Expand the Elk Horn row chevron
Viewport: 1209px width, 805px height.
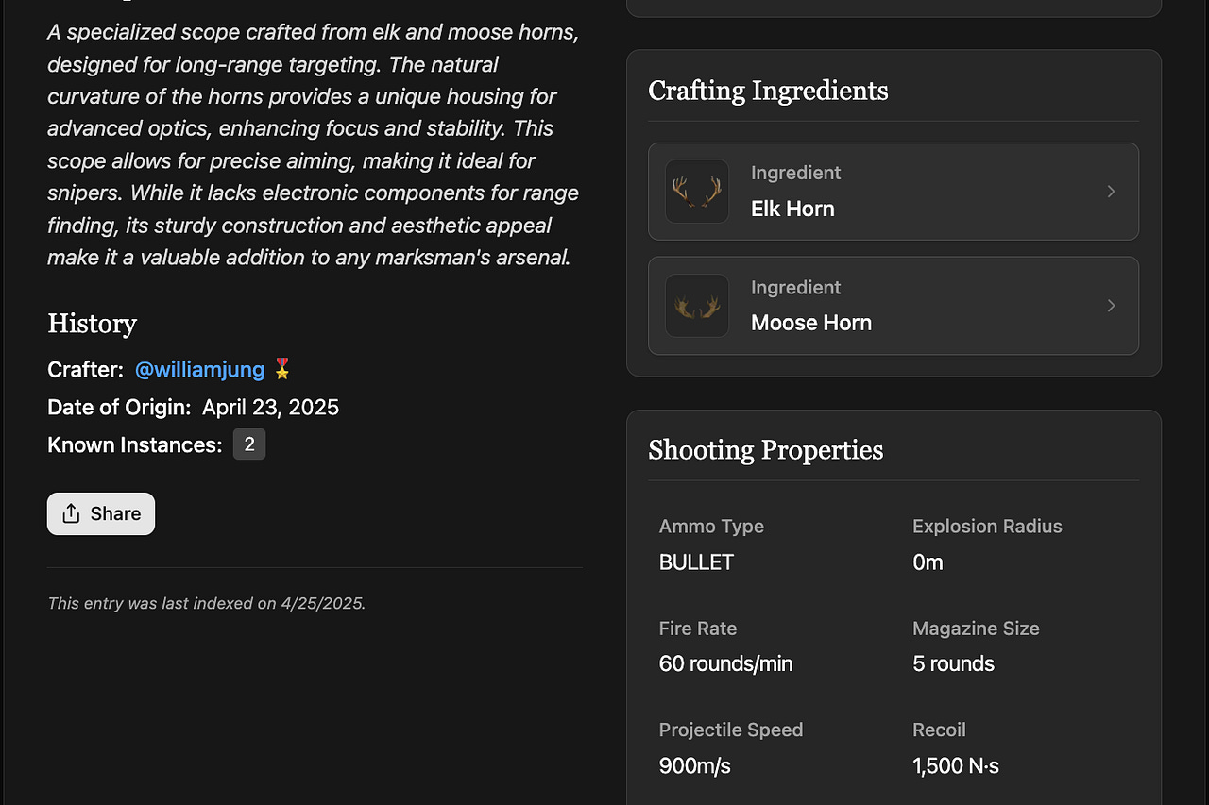[1111, 192]
